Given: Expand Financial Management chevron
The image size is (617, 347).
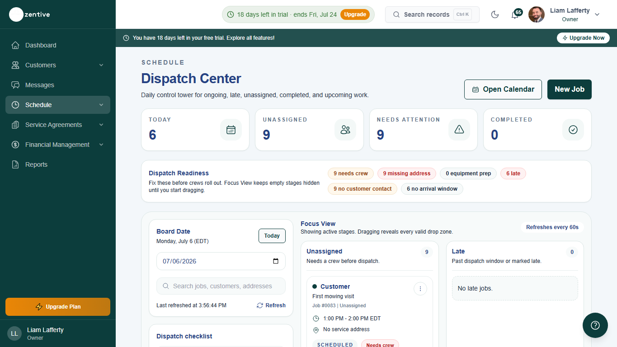Looking at the screenshot, I should click(101, 145).
